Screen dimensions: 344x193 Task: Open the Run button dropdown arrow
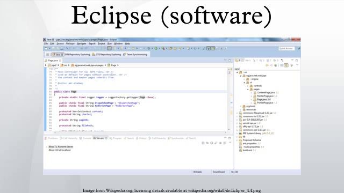click(159, 48)
